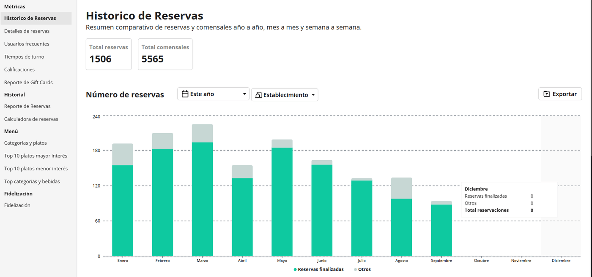Click the Total reservas 1506 card
This screenshot has height=277, width=592.
point(109,54)
